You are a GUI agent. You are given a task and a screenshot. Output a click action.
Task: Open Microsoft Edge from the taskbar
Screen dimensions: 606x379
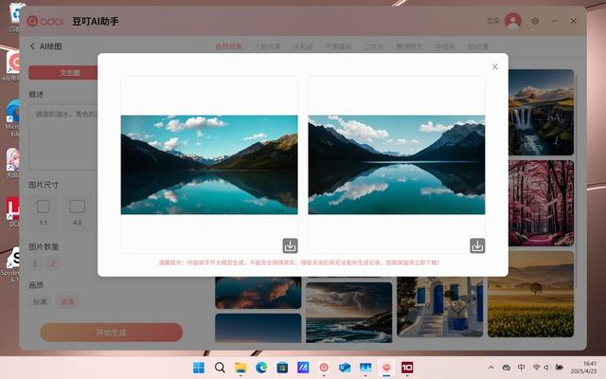click(x=261, y=367)
